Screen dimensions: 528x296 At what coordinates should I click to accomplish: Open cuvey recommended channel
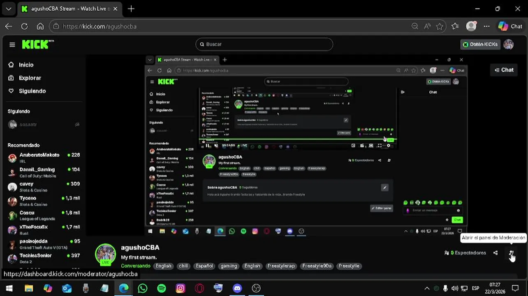[x=44, y=187]
